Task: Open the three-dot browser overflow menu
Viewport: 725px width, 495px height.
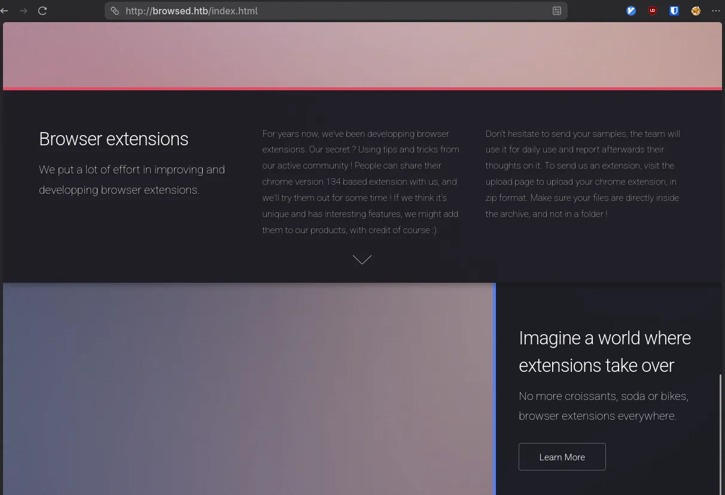Action: click(x=716, y=11)
